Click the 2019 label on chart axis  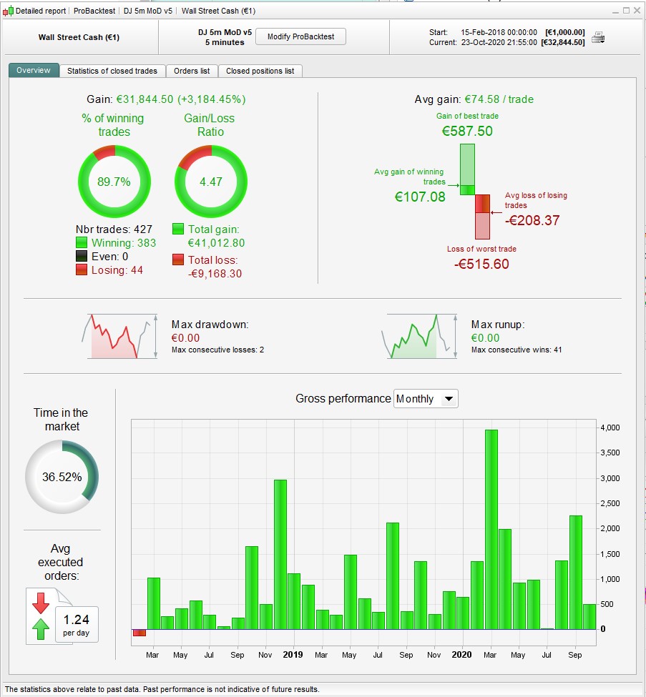tap(293, 654)
